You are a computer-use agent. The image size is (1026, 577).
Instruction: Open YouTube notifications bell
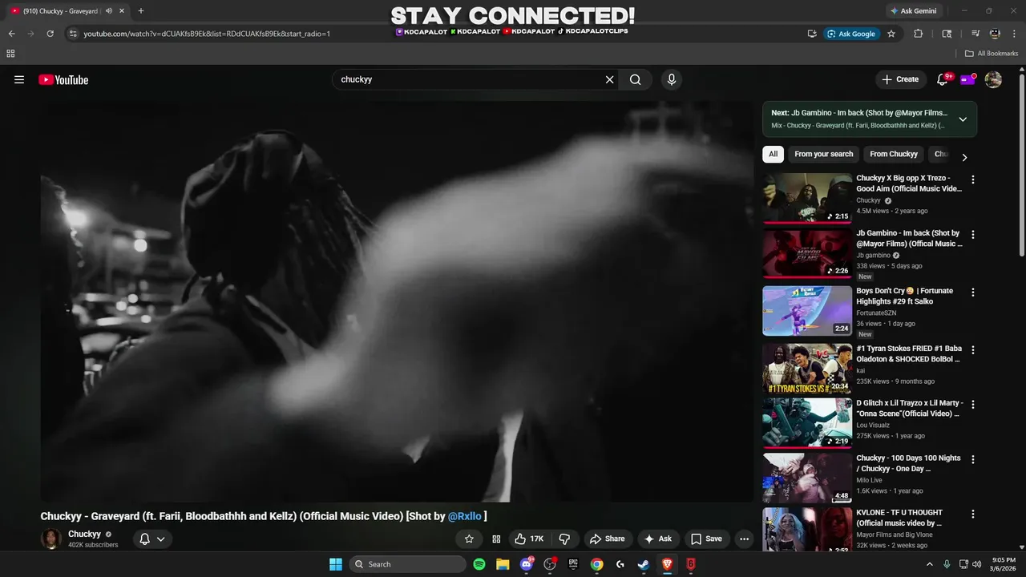[x=943, y=79]
